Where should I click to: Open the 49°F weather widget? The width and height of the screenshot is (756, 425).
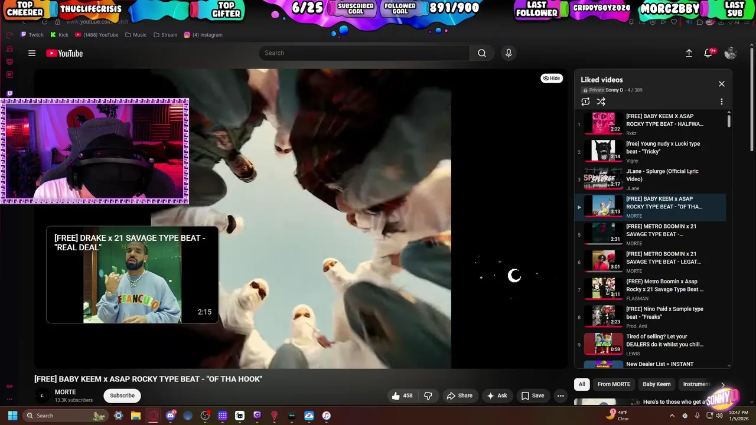coord(618,416)
